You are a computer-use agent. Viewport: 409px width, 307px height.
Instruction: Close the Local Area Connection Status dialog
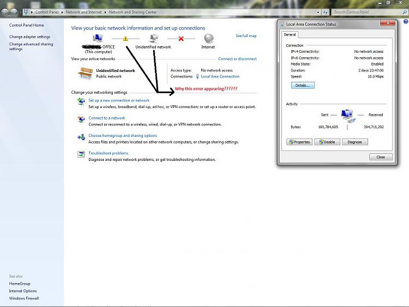(x=388, y=23)
